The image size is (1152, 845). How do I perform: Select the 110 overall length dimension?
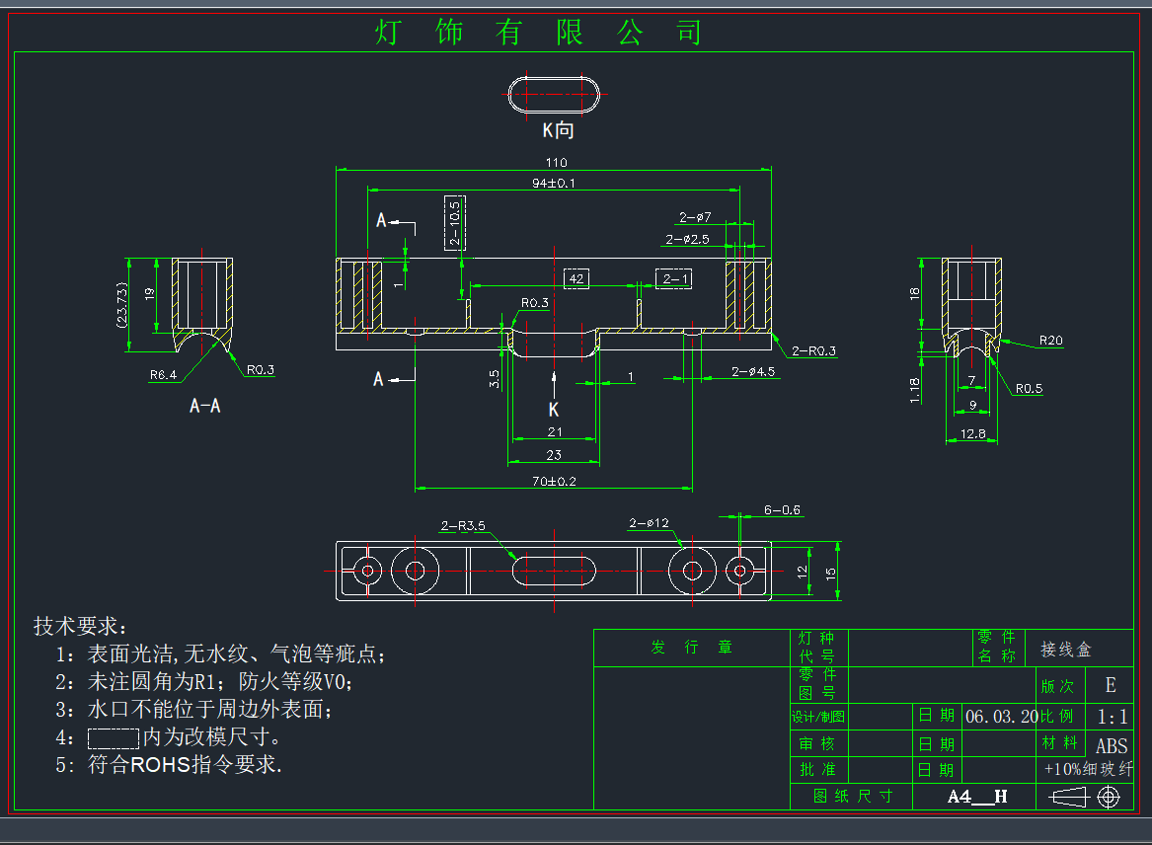click(x=556, y=163)
